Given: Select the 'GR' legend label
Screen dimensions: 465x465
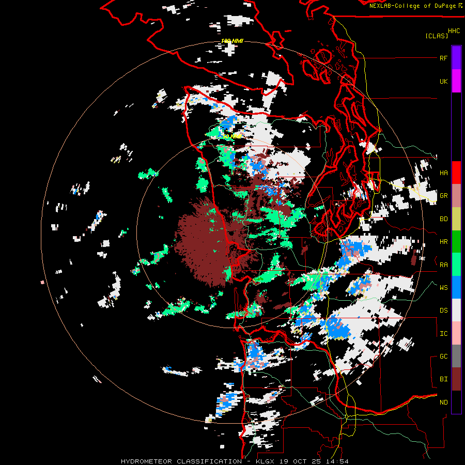Looking at the screenshot, I should (x=443, y=196).
